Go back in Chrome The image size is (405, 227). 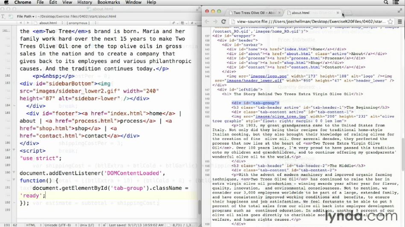[207, 21]
